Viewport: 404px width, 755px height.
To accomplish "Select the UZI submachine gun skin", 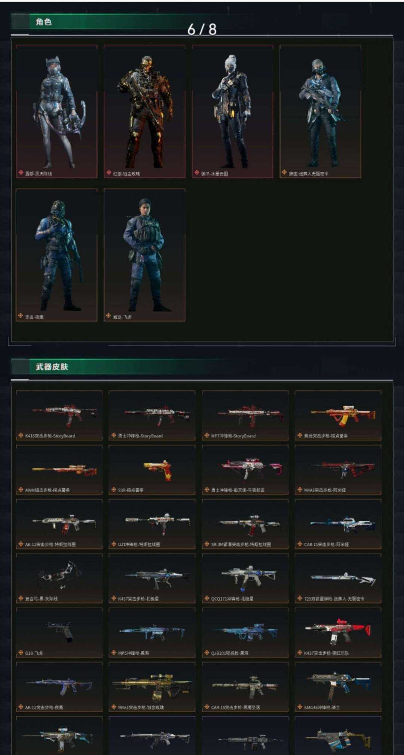I will click(x=152, y=524).
